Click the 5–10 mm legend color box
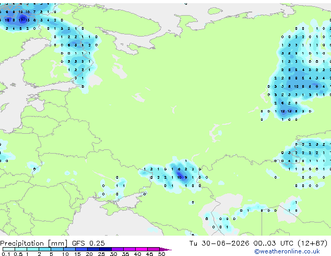Viewport: 331px width, 256px height. pyautogui.click(x=57, y=249)
